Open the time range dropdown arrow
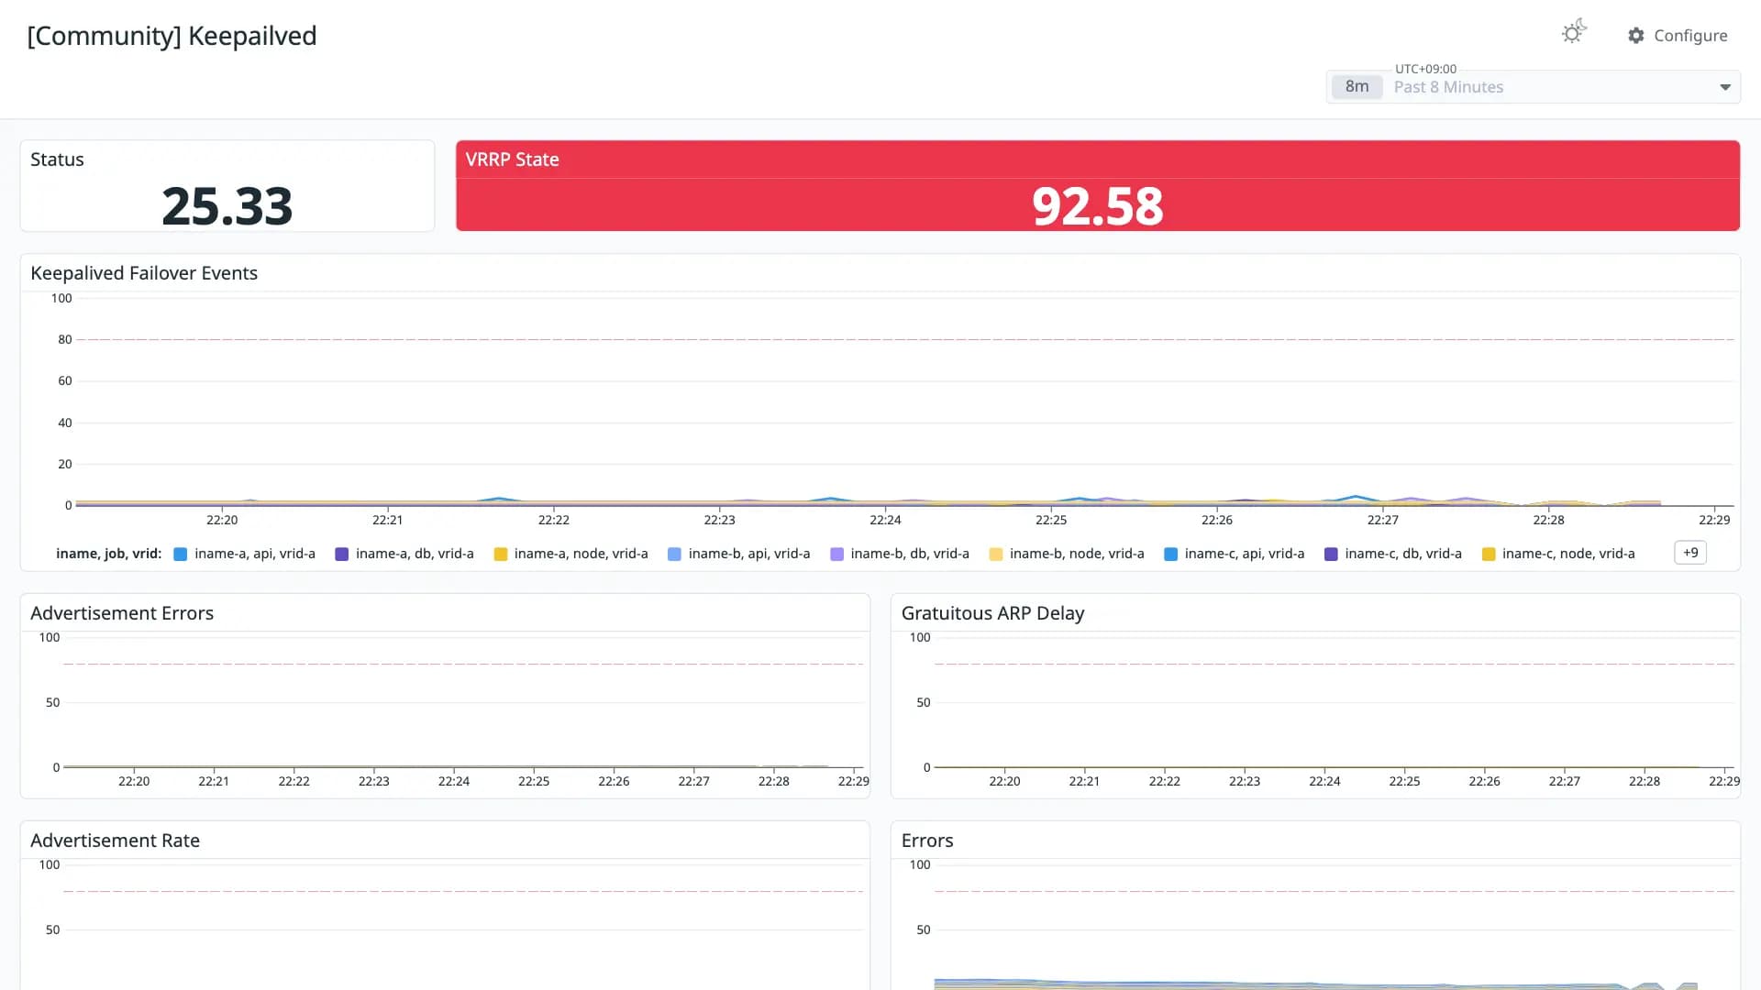Screen dimensions: 1761x990 (1725, 87)
